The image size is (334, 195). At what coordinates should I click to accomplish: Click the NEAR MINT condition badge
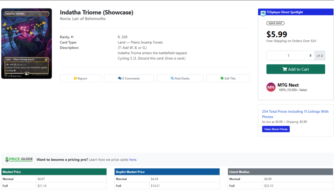click(275, 23)
